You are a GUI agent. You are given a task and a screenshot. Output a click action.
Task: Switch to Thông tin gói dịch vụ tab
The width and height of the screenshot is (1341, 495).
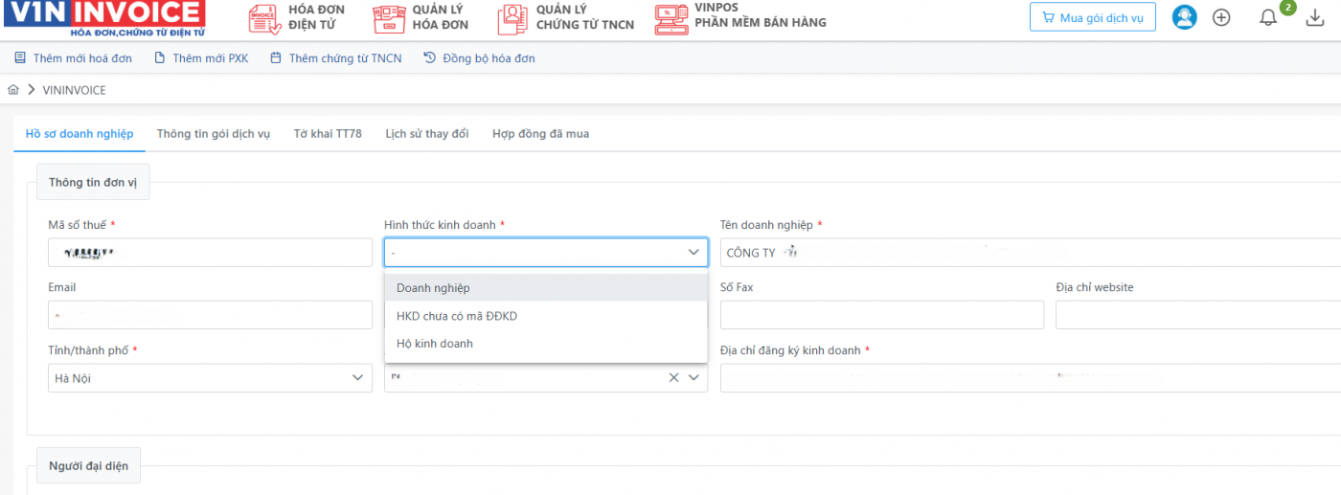click(x=214, y=134)
